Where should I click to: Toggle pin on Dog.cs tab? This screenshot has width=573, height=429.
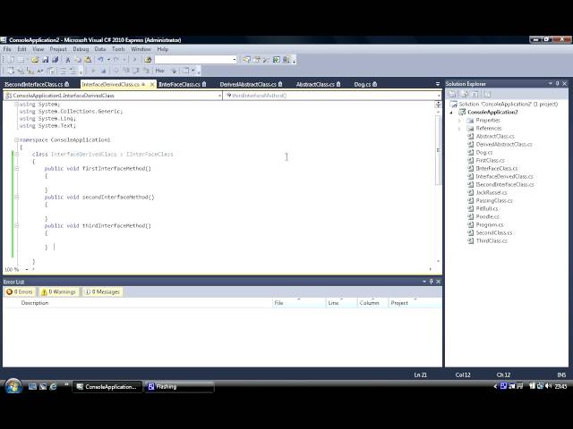click(x=374, y=84)
